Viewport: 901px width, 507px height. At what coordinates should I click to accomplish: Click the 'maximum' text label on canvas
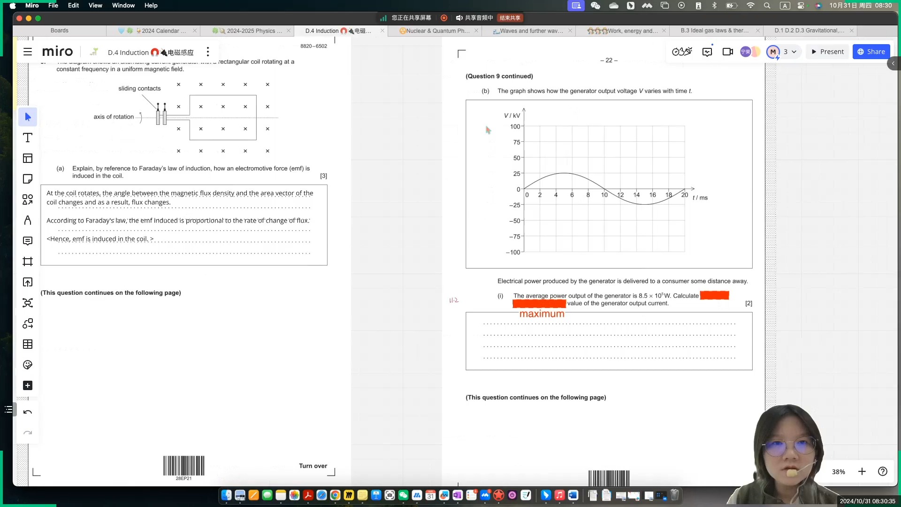click(542, 314)
